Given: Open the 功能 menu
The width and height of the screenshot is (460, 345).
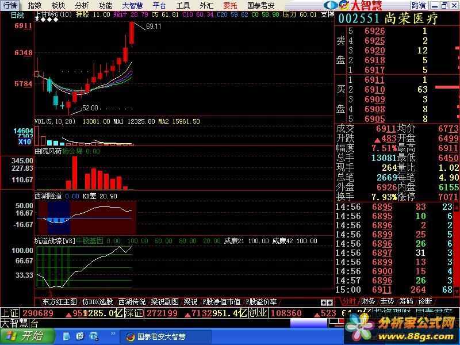Looking at the screenshot, I should [x=105, y=6].
